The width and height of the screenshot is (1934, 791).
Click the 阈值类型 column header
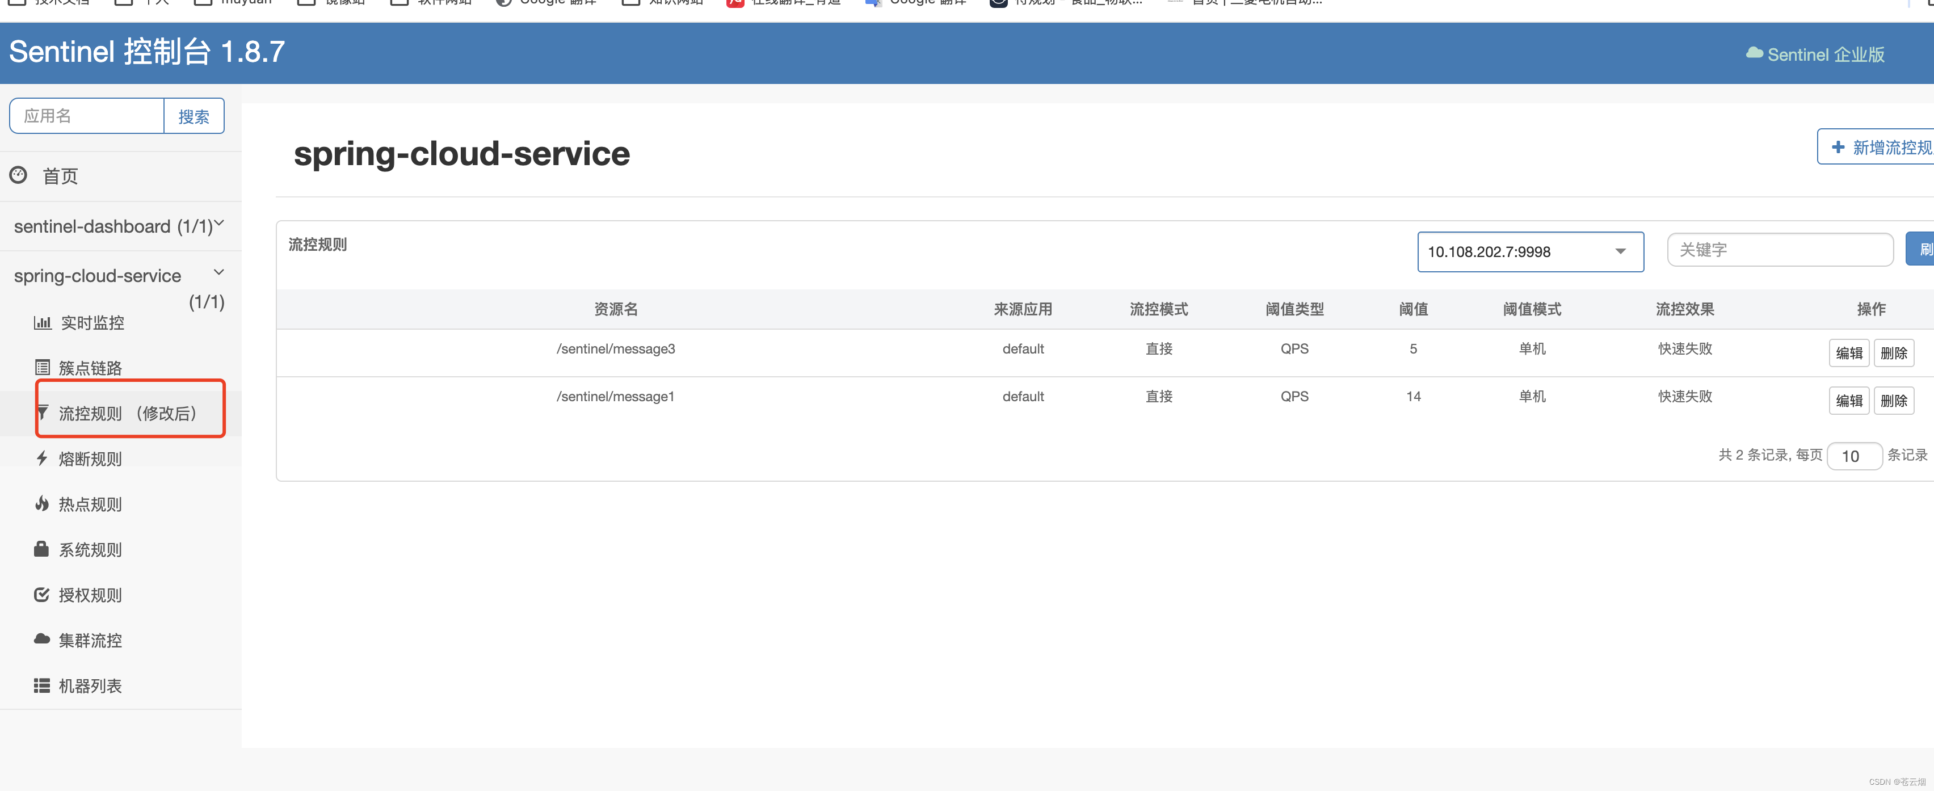[1294, 309]
